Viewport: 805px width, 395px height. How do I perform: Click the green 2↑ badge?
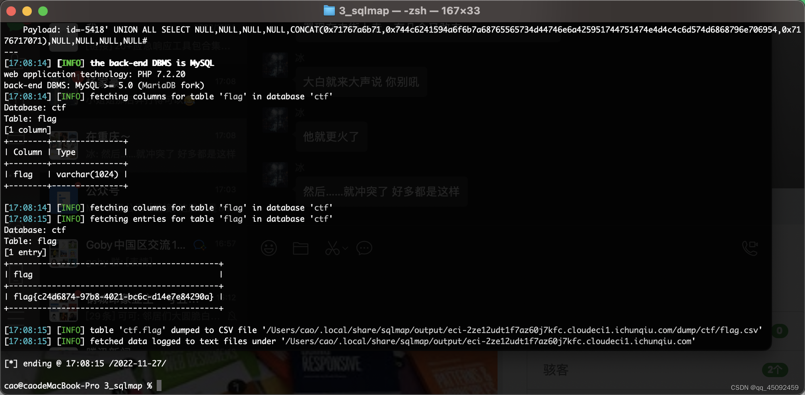click(x=776, y=370)
